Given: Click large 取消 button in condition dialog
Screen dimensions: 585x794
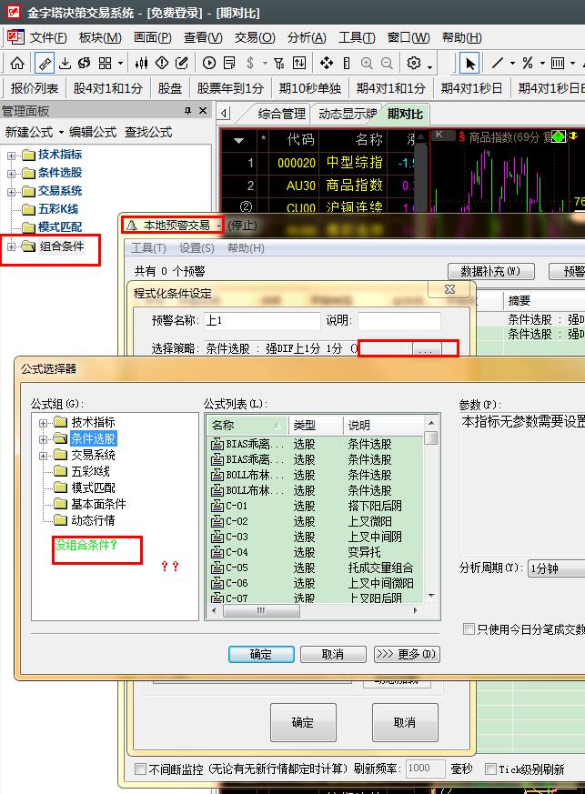Looking at the screenshot, I should (404, 722).
